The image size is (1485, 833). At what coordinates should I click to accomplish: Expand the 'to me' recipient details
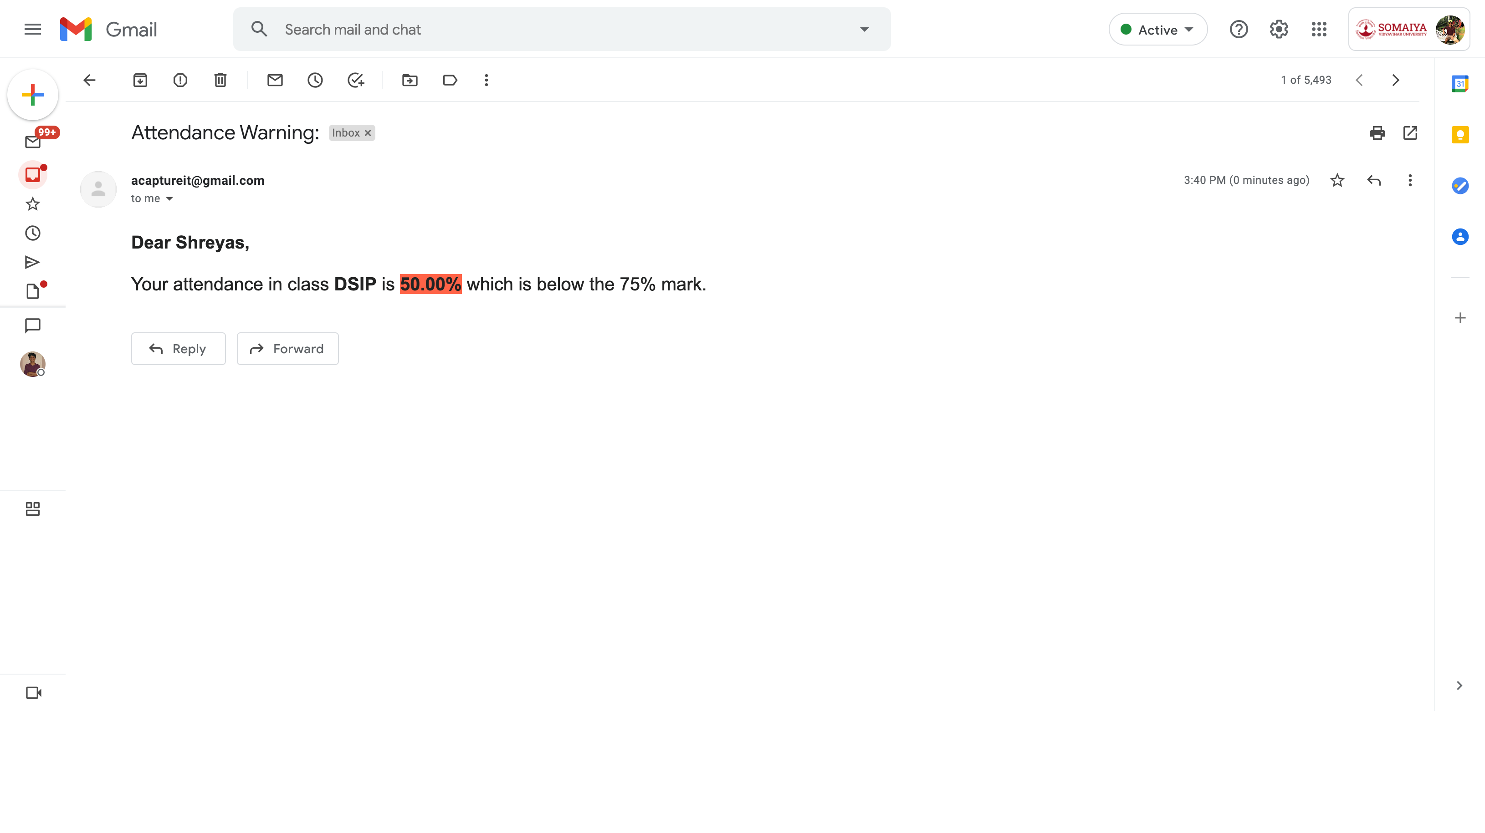pos(169,199)
